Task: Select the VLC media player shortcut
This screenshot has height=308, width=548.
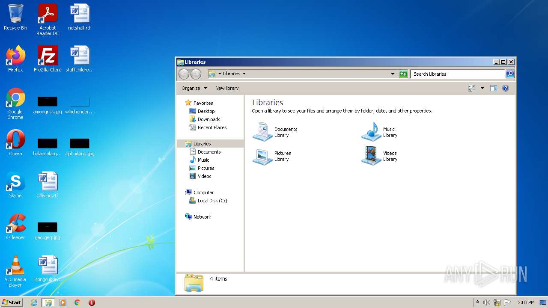Action: (x=15, y=271)
